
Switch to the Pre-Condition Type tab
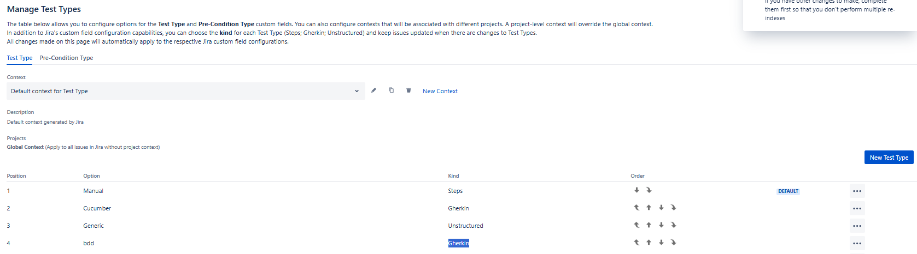click(66, 58)
